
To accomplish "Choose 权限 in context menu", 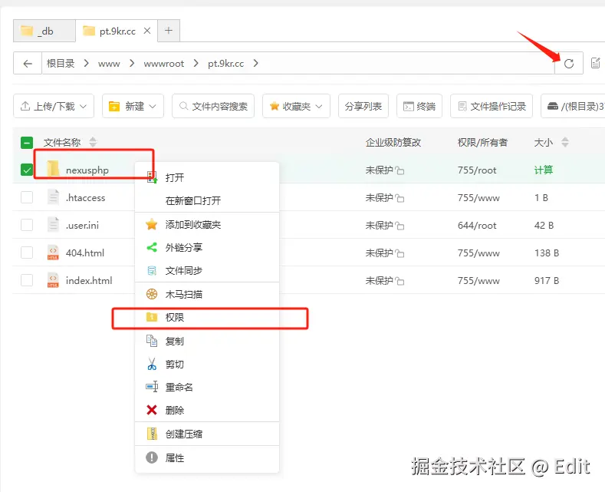I will click(x=207, y=318).
